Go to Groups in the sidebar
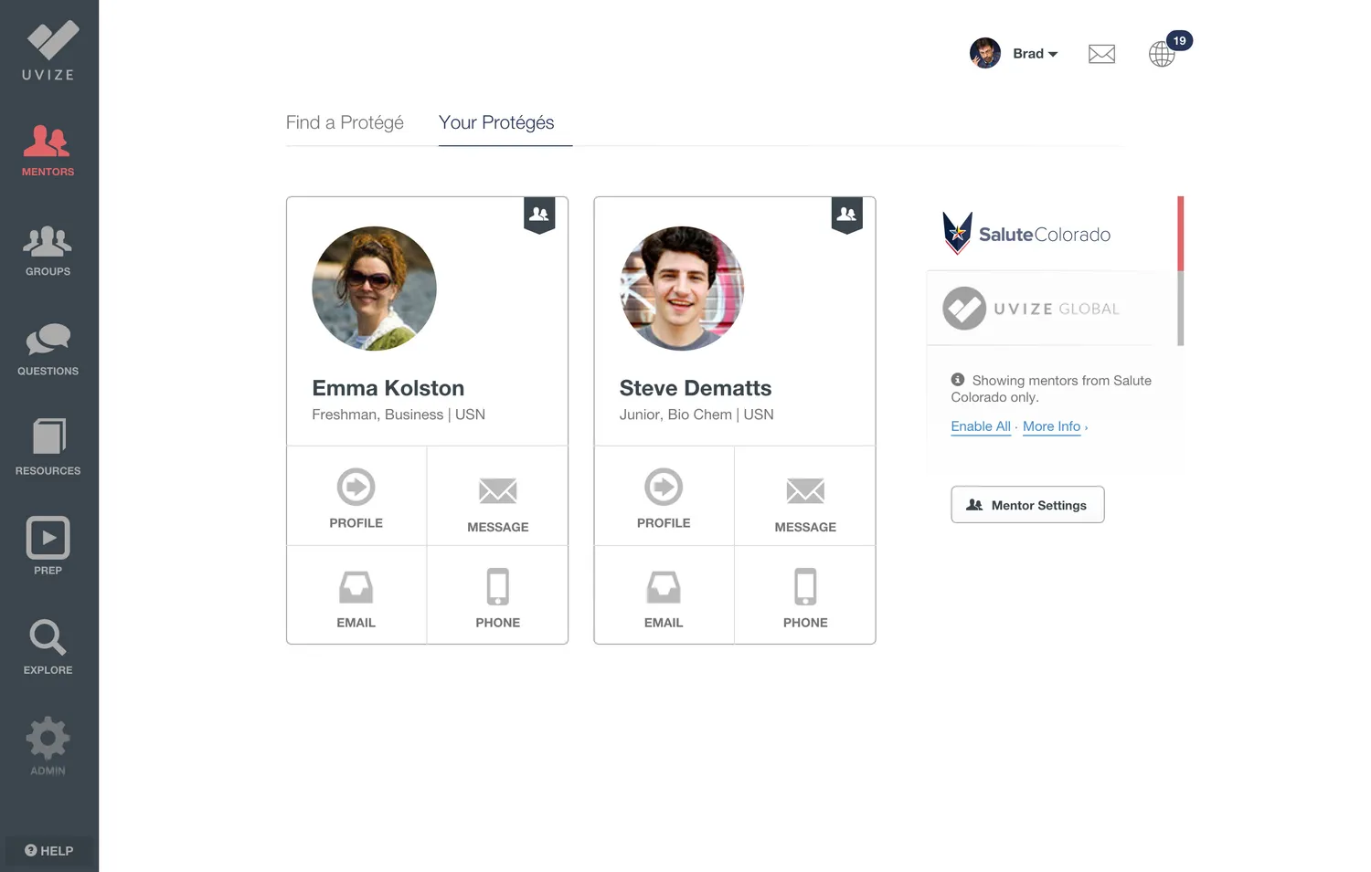Image resolution: width=1371 pixels, height=872 pixels. click(48, 251)
